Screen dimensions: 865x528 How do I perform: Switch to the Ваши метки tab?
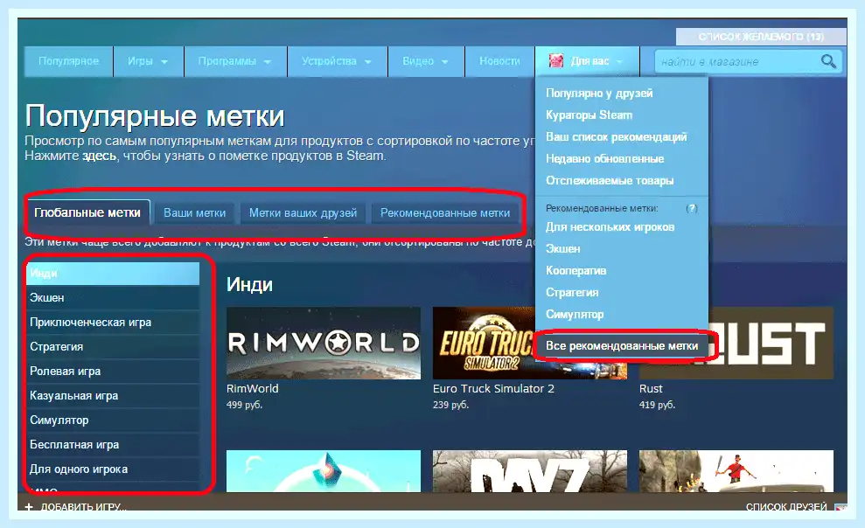click(x=195, y=213)
